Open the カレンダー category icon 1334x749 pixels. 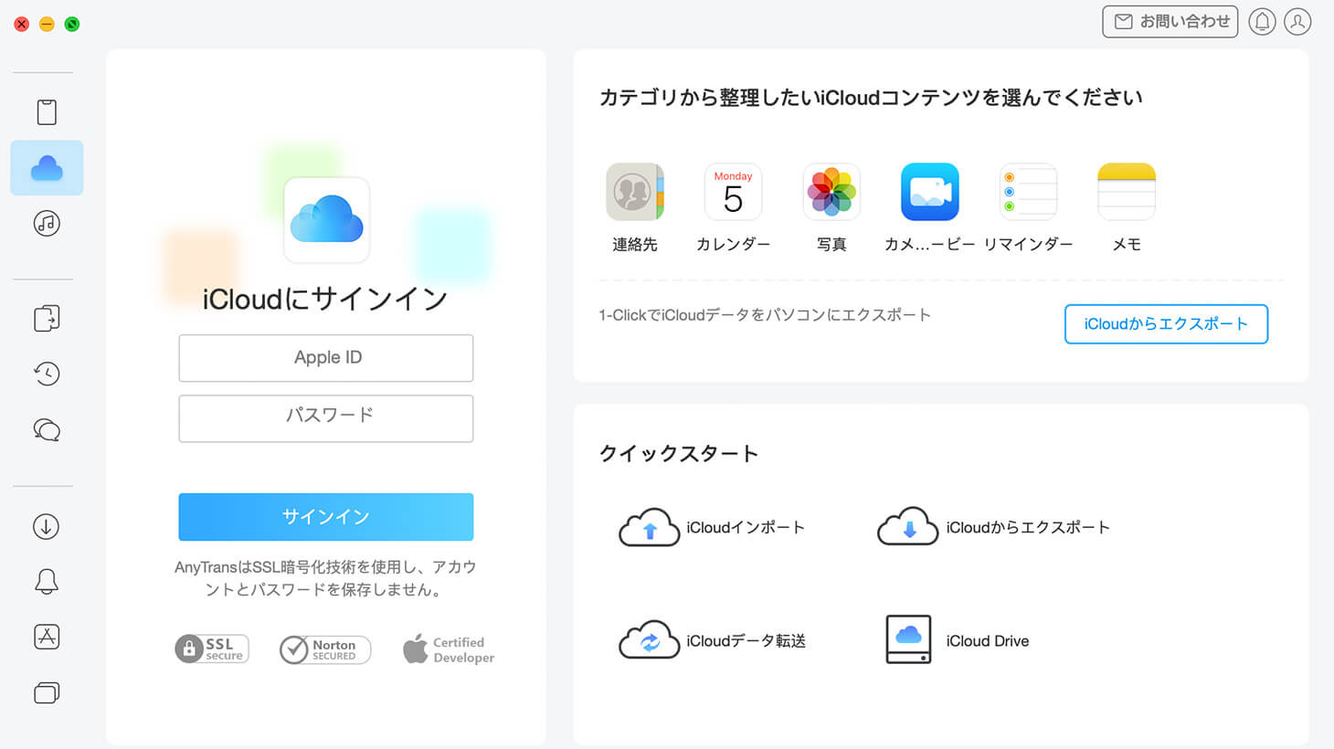coord(733,192)
